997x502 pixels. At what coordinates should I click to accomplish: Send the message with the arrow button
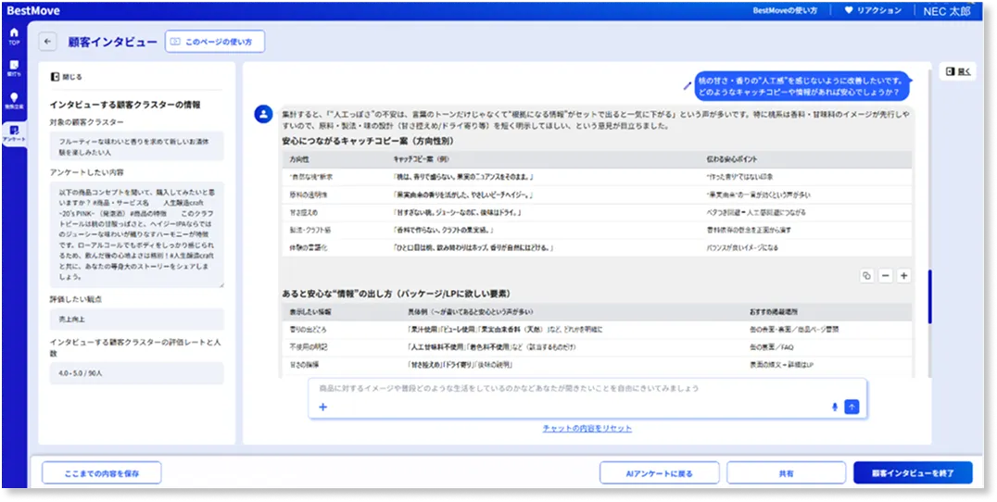click(x=852, y=408)
